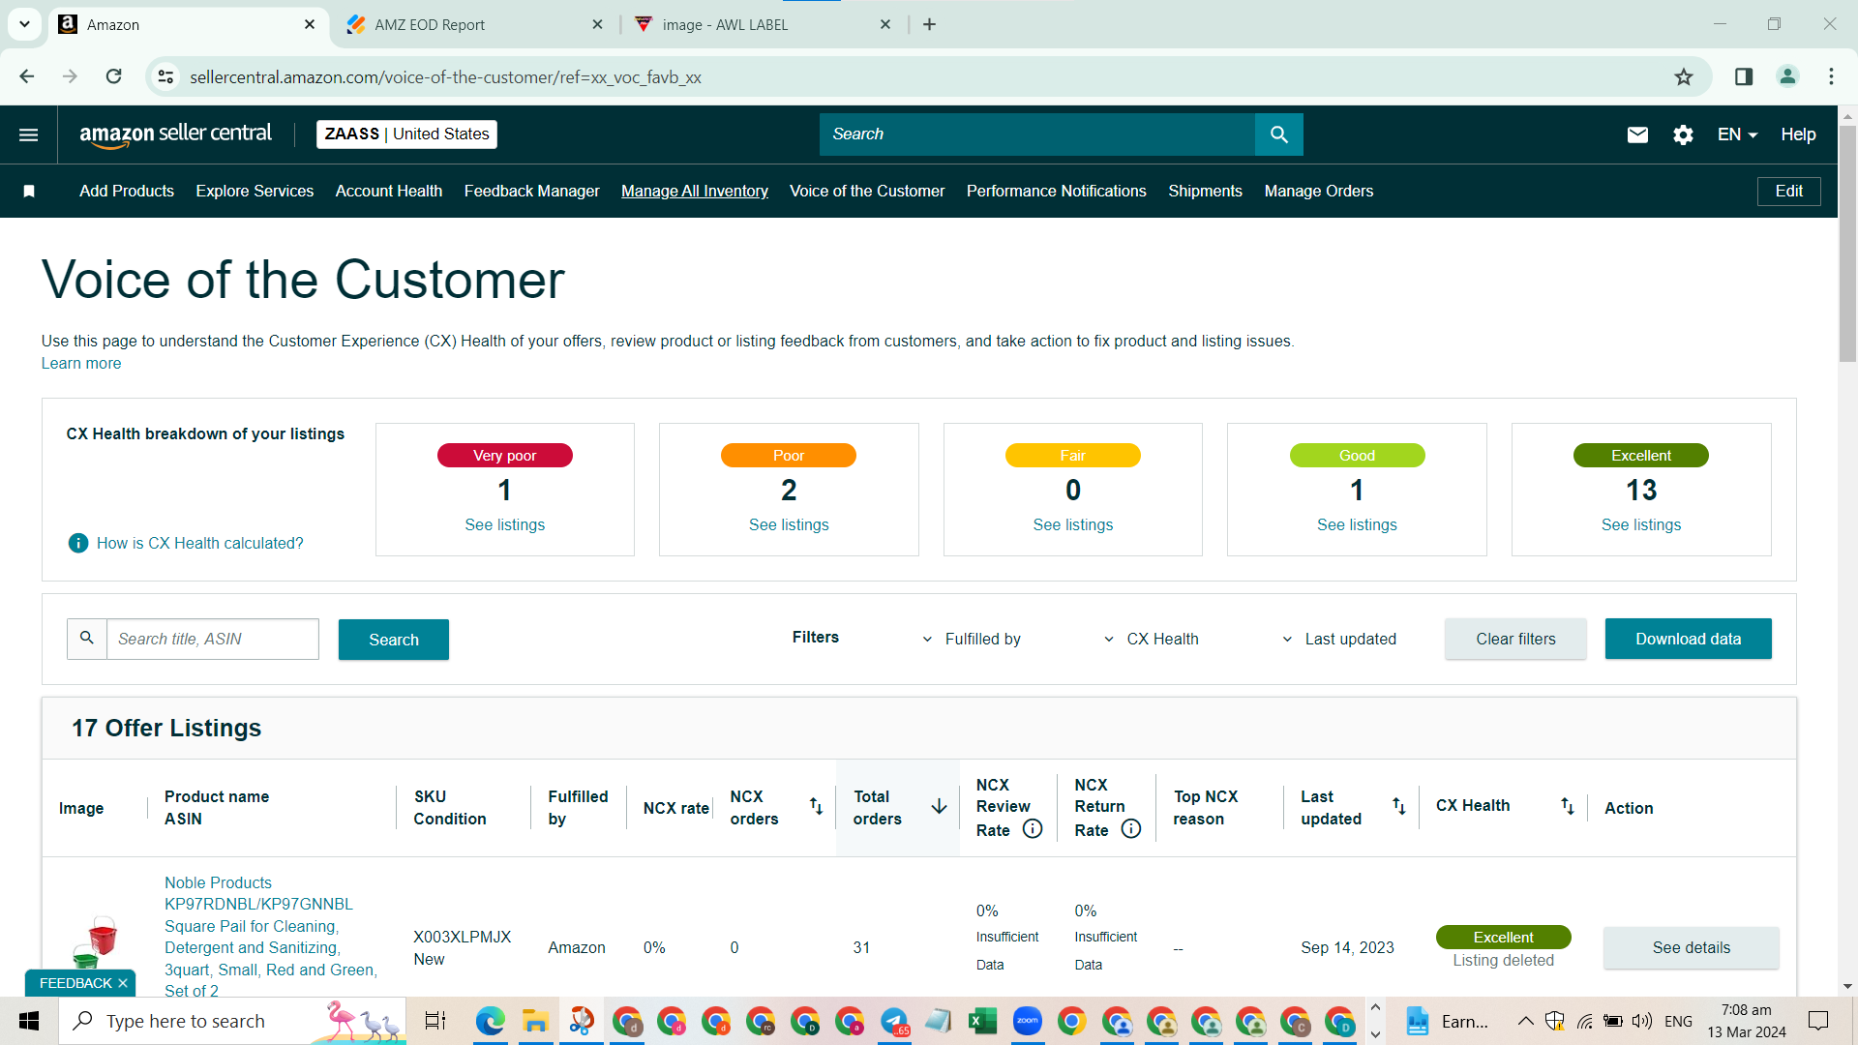This screenshot has height=1045, width=1858.
Task: Click the Noble Products pail thumbnail
Action: 95,942
